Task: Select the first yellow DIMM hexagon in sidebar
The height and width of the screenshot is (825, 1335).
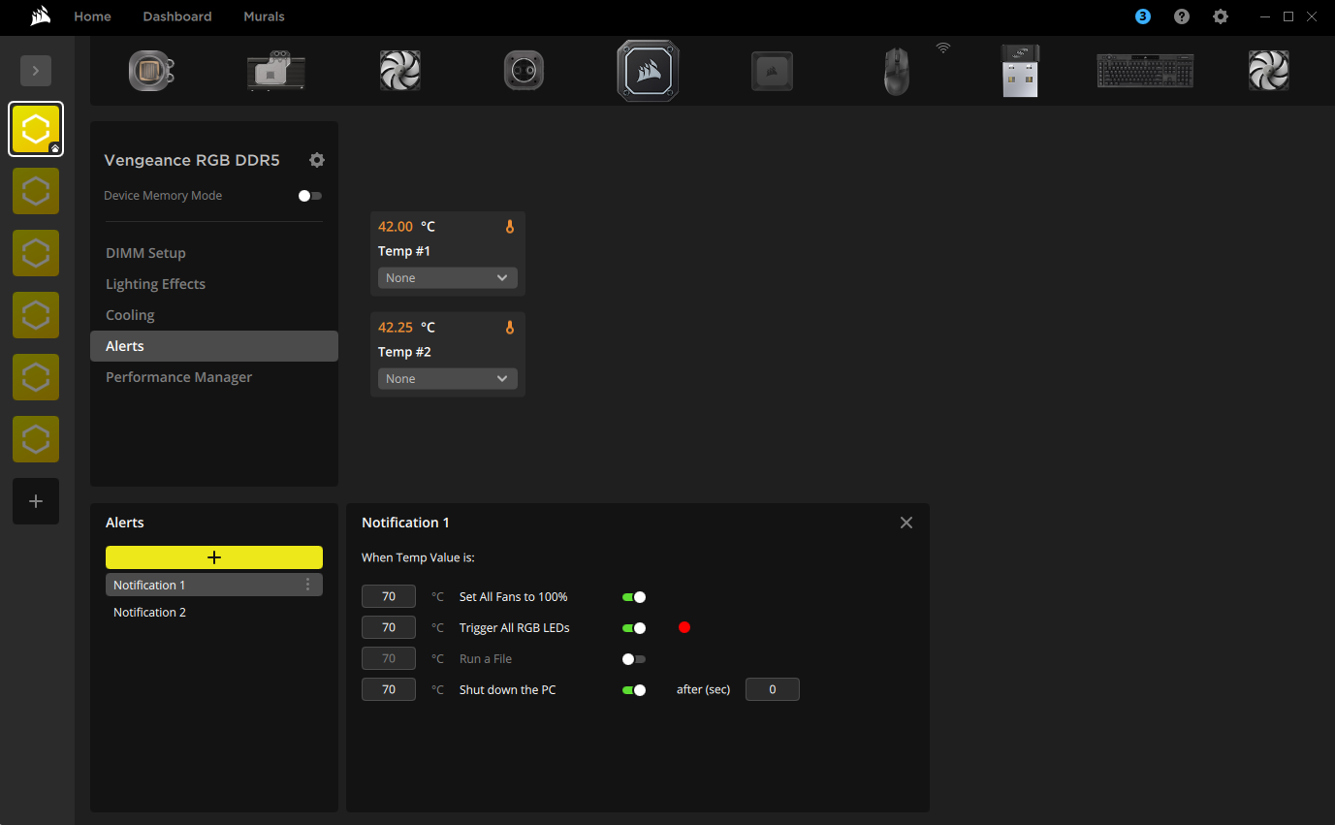Action: point(36,129)
